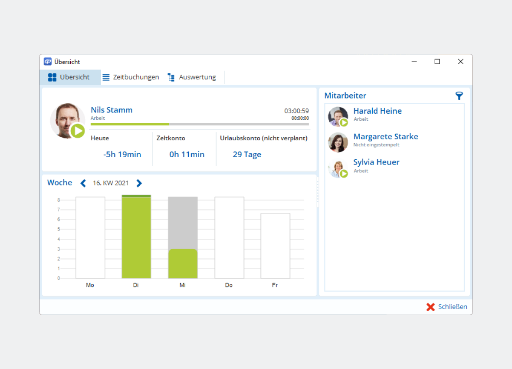This screenshot has width=512, height=369.
Task: Click the green play button on Nils Stamm's photo
Action: click(x=78, y=131)
